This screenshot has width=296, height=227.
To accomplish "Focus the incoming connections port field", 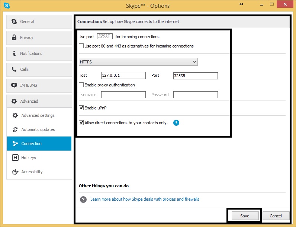I will coord(105,36).
